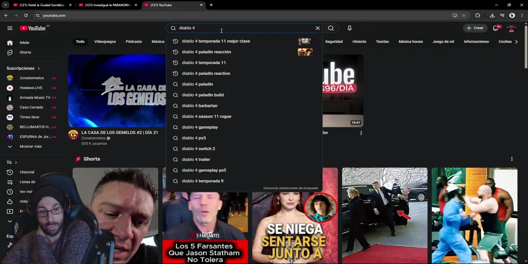Open the SE NIEGA SENTARSE short

[295, 227]
